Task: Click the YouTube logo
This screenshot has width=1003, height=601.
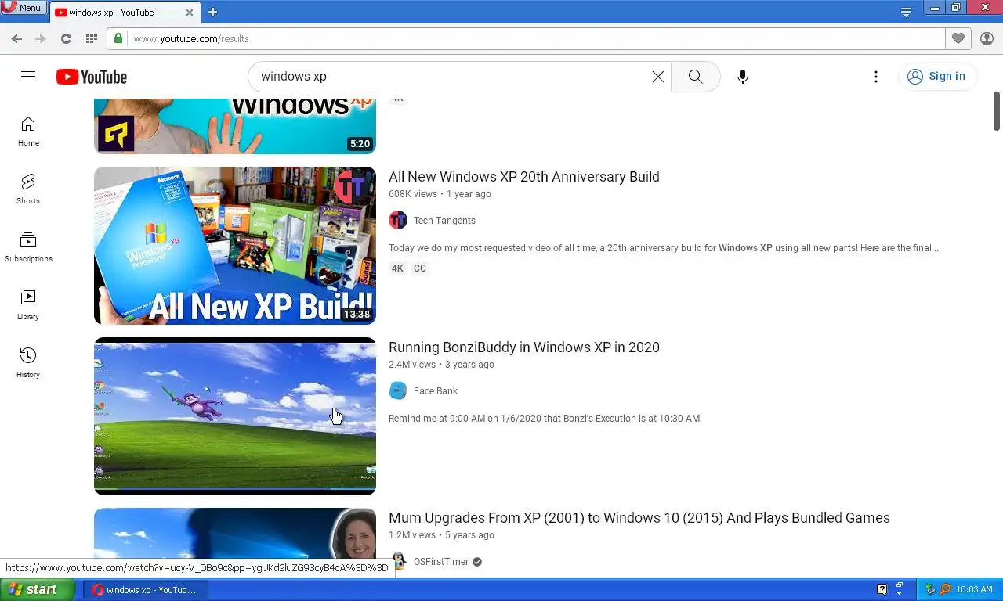Action: tap(91, 77)
